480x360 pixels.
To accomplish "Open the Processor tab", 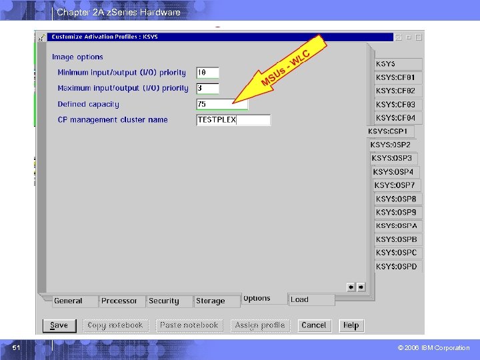I will [x=122, y=301].
